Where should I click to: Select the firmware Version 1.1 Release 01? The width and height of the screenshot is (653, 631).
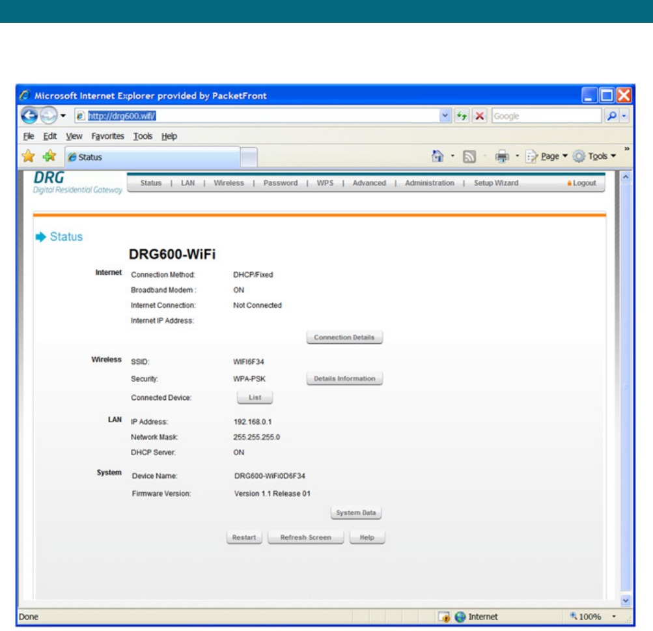coord(272,494)
